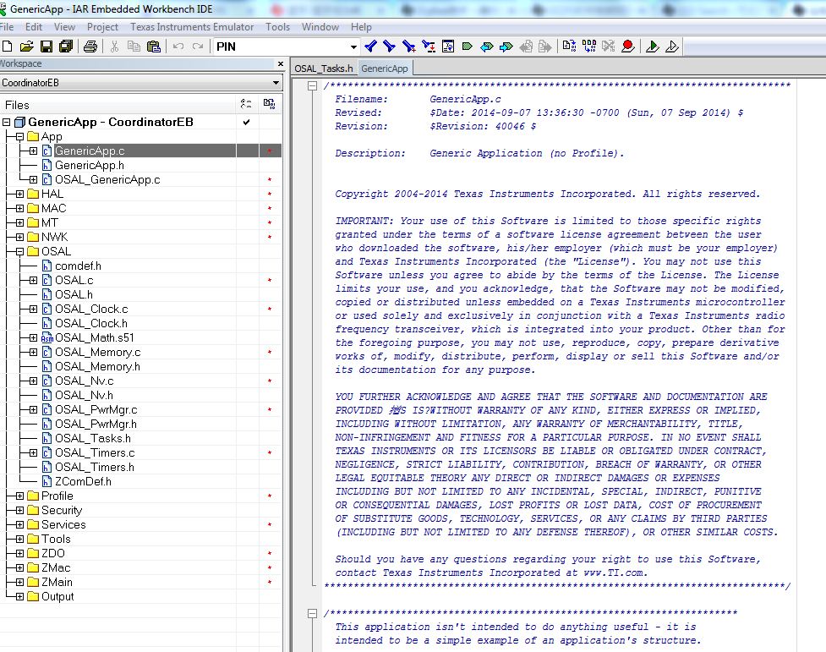
Task: Jump to next bookmark icon
Action: pyautogui.click(x=506, y=47)
